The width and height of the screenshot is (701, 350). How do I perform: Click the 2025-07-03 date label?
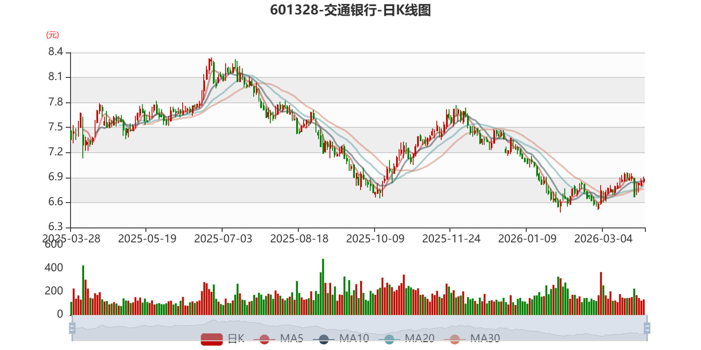pos(223,239)
